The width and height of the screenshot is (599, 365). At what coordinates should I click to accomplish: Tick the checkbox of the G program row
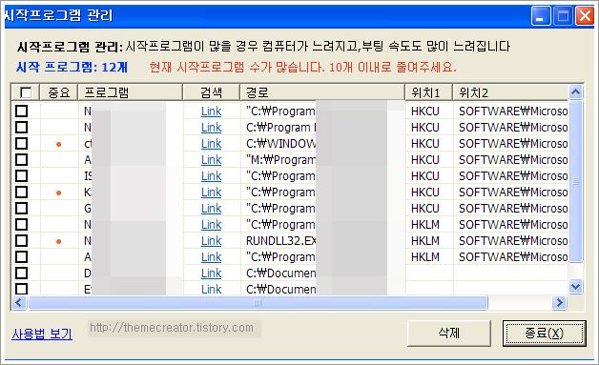pyautogui.click(x=21, y=209)
